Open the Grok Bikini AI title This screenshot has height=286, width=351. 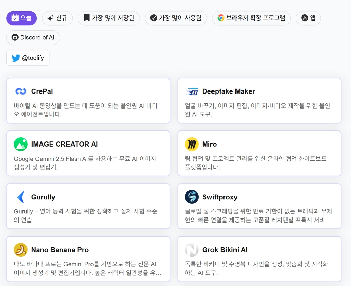point(225,250)
